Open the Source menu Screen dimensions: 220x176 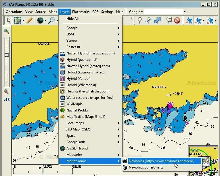click(41, 12)
